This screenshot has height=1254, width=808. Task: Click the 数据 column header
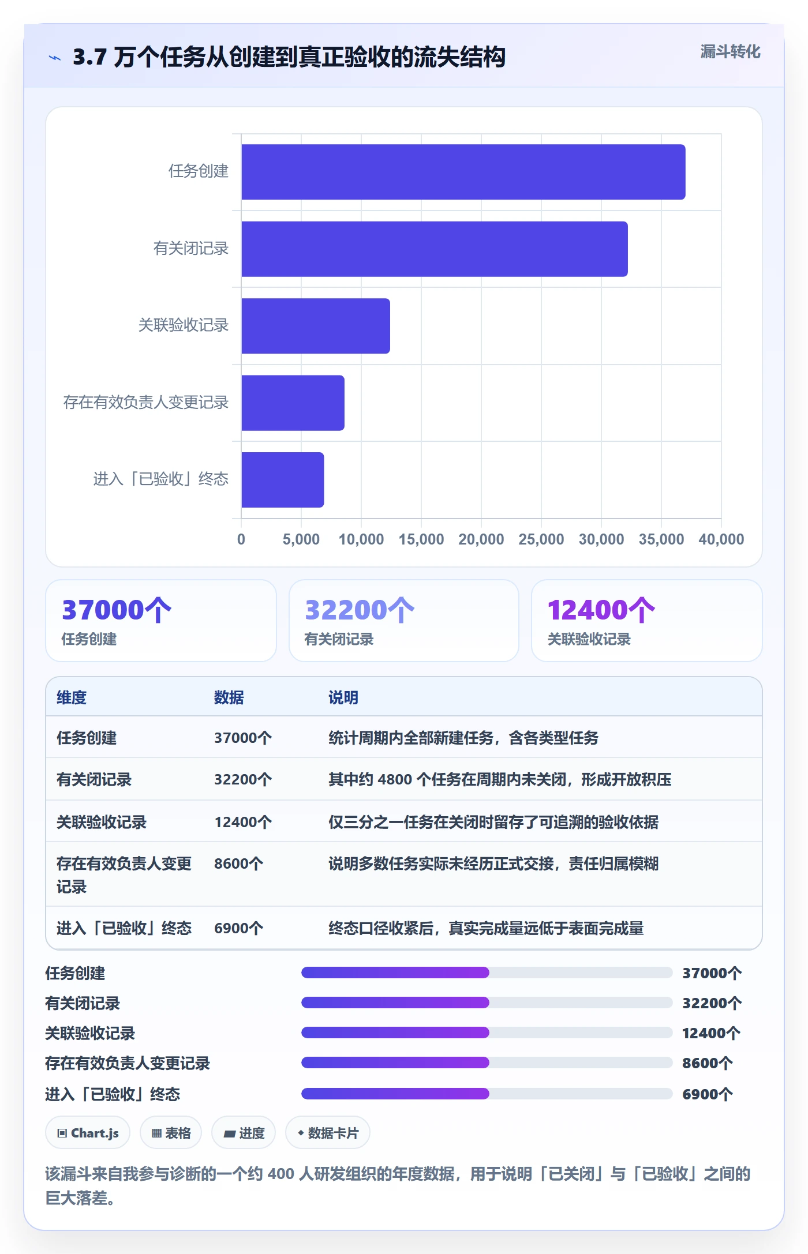pyautogui.click(x=229, y=697)
